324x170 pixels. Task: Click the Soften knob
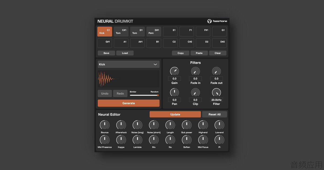pos(187,140)
